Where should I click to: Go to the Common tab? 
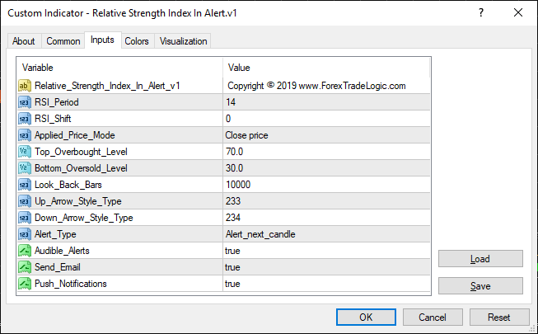(63, 41)
